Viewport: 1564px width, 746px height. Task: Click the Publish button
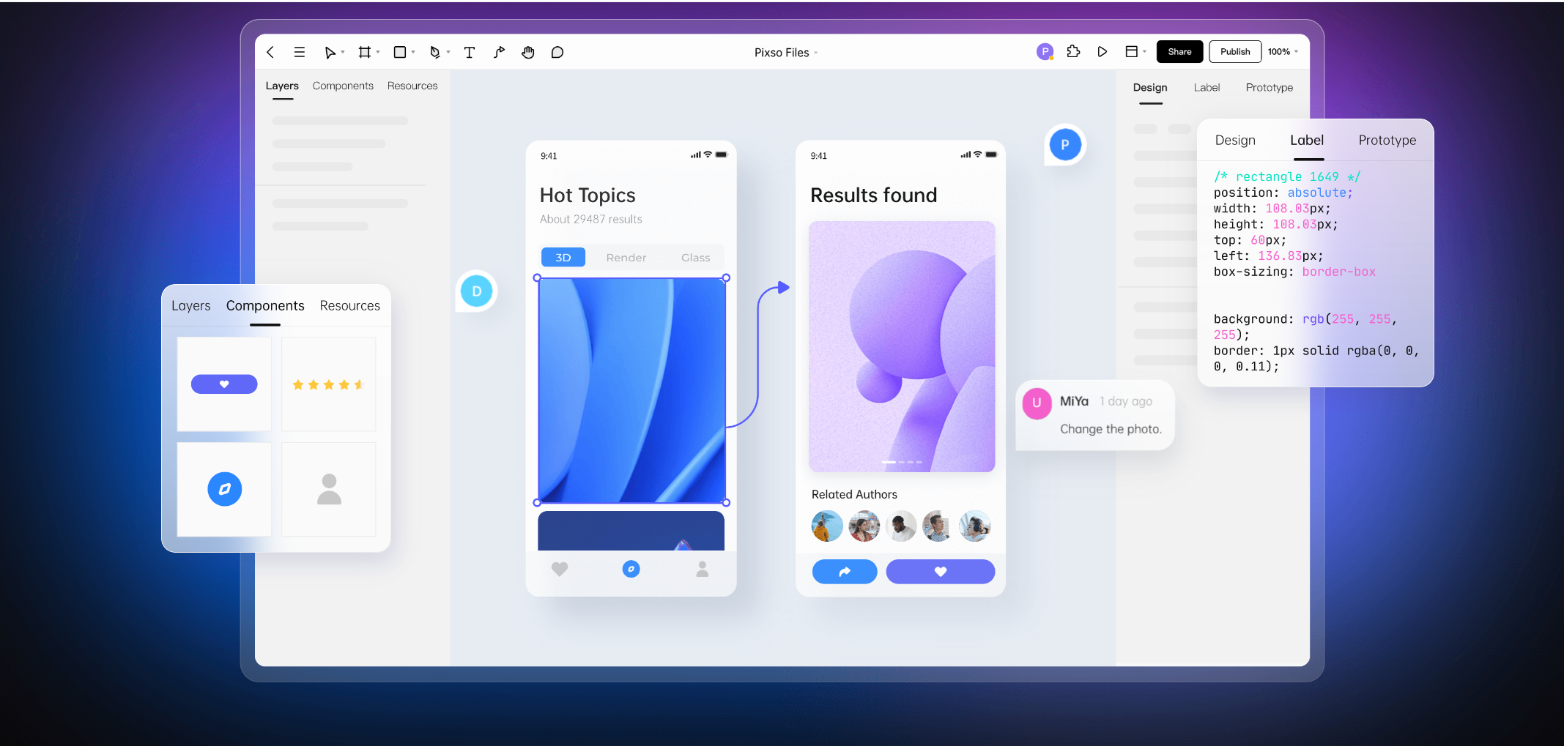[1234, 51]
